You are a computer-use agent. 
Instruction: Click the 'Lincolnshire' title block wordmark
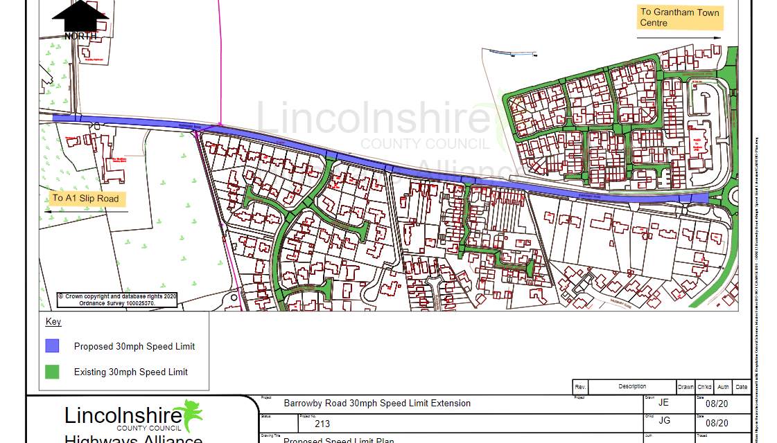123,416
